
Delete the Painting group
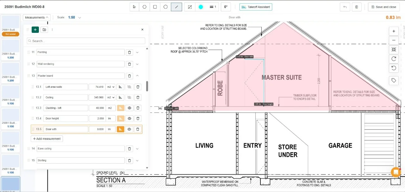pos(129,52)
